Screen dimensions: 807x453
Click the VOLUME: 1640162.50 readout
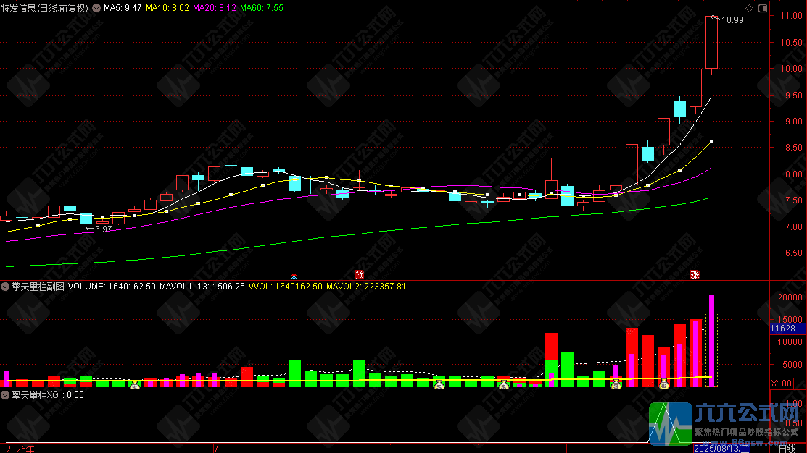tap(112, 287)
